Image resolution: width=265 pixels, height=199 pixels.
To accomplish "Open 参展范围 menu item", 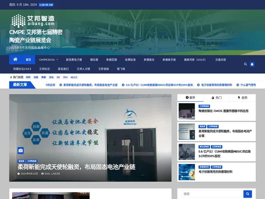I will click(x=112, y=60).
